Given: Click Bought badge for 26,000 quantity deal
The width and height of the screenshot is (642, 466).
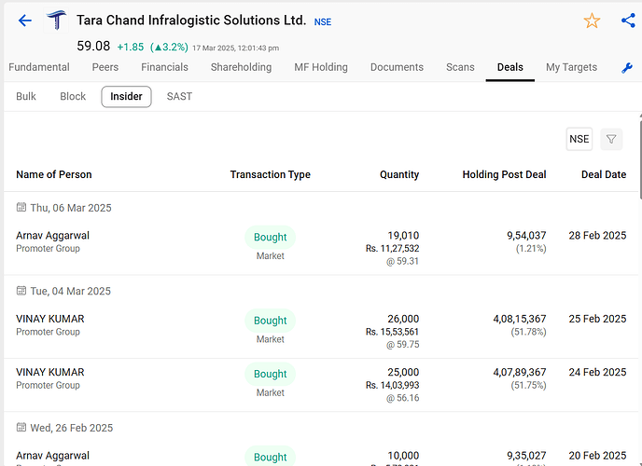Looking at the screenshot, I should [271, 321].
